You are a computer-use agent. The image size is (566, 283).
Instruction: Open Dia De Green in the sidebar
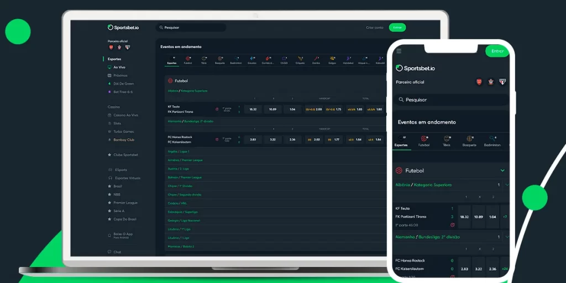point(121,84)
